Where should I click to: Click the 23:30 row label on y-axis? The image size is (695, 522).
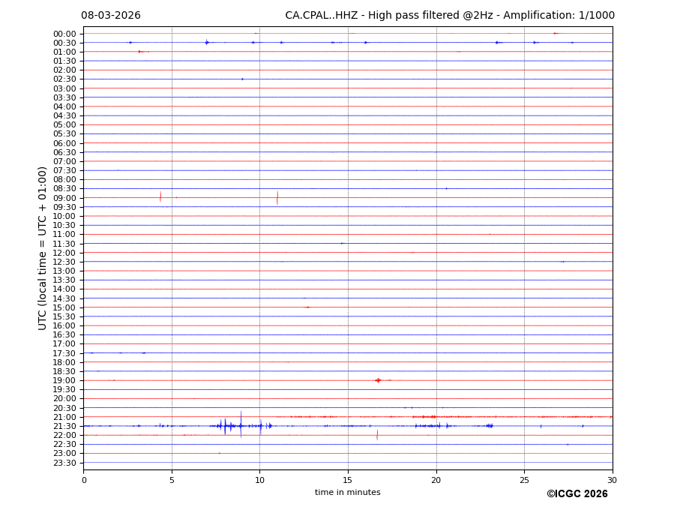pos(64,463)
